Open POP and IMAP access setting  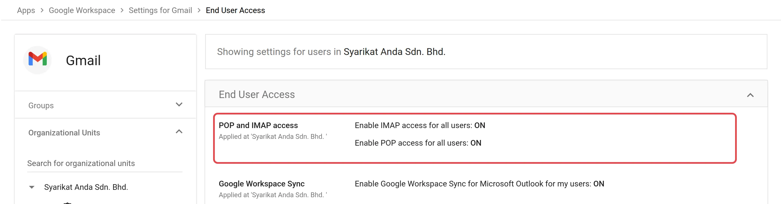(x=258, y=126)
